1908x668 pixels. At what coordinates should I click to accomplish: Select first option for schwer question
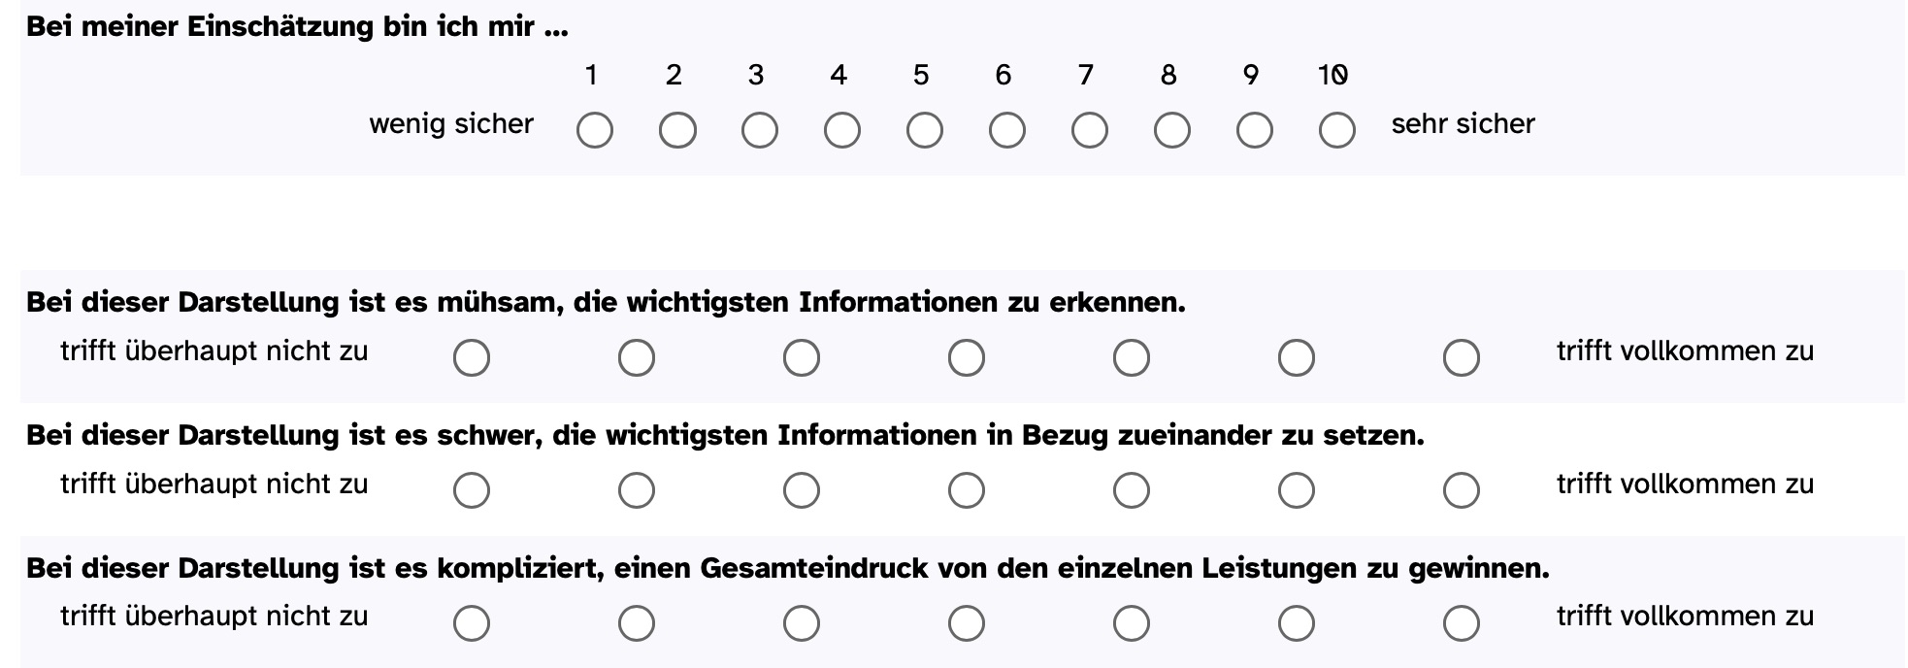471,490
